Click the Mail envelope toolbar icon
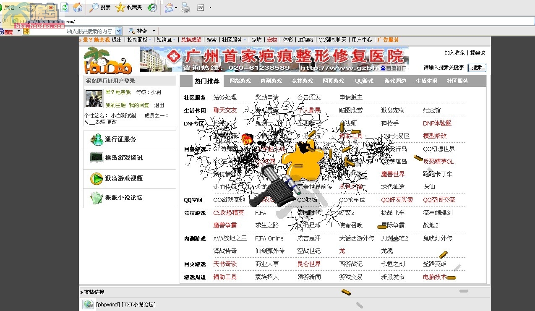 click(x=169, y=8)
